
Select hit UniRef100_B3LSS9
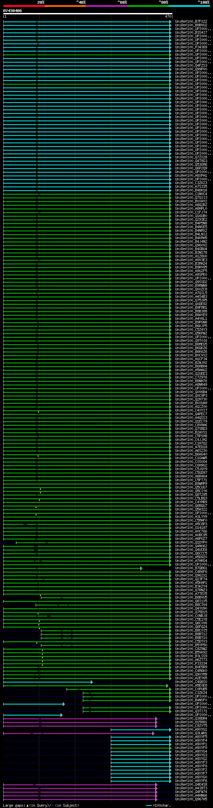point(191,656)
